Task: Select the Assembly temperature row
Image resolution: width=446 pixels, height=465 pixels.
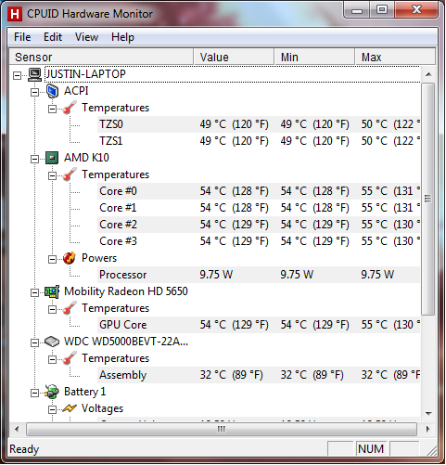Action: tap(259, 375)
